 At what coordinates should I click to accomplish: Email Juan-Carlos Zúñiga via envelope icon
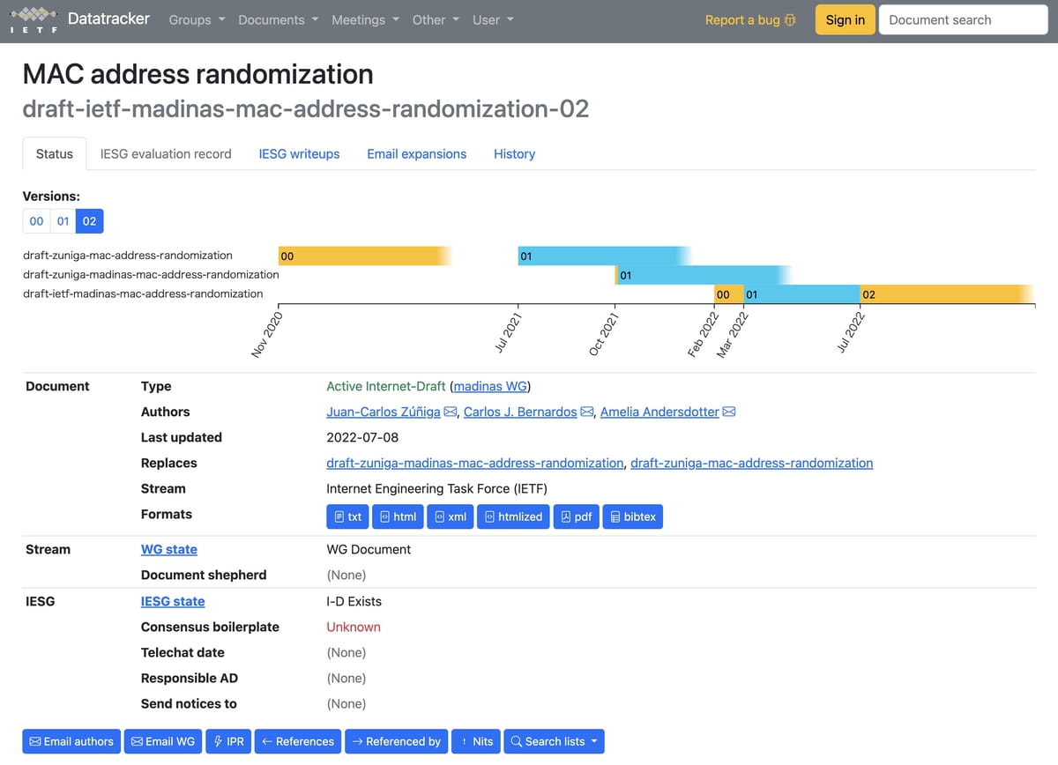coord(451,412)
